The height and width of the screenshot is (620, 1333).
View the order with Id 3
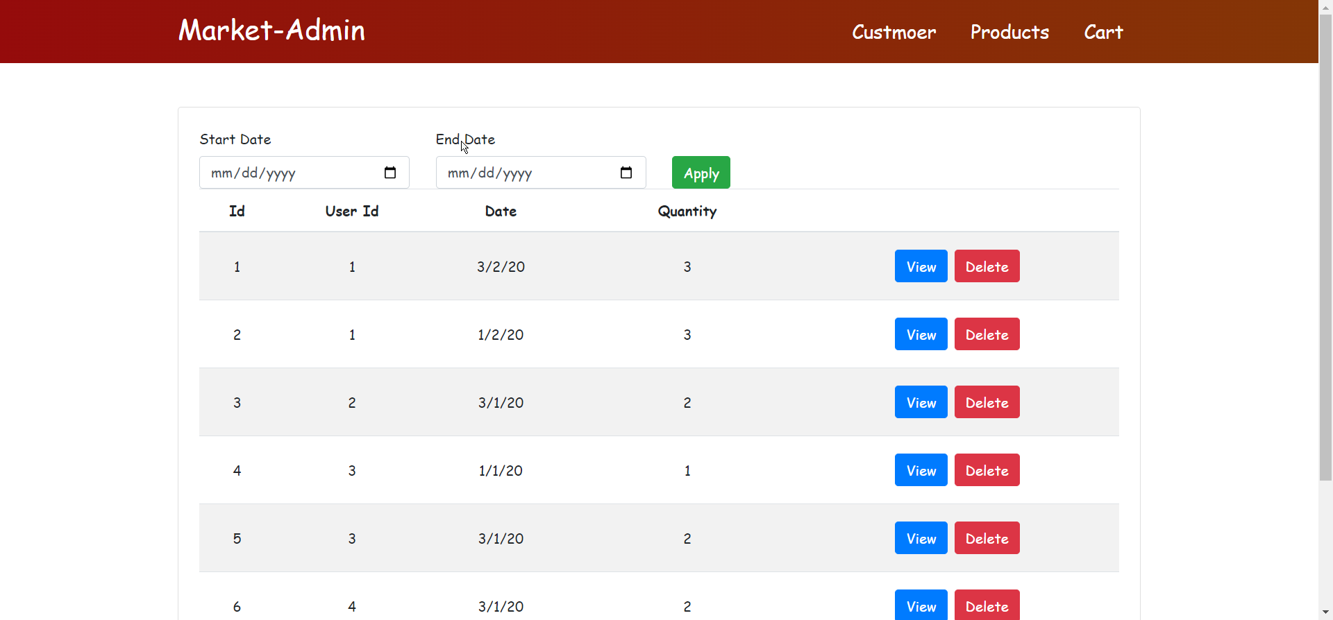[x=921, y=402]
